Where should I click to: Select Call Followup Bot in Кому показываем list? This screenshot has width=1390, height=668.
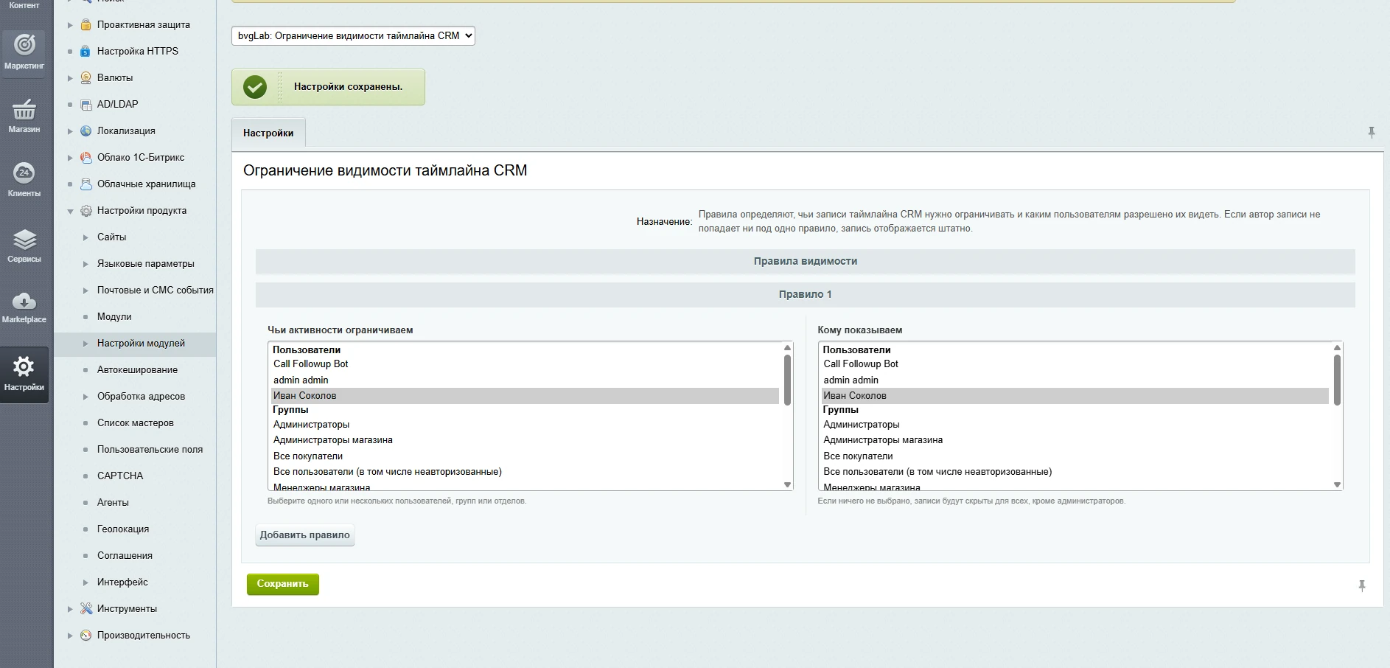click(x=1075, y=363)
